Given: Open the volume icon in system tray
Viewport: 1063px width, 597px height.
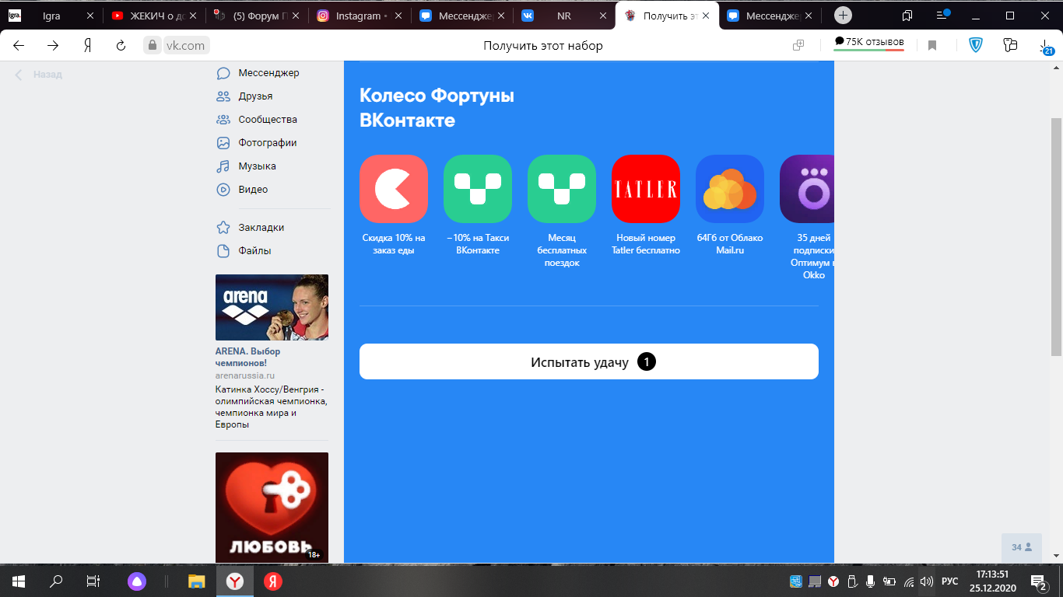Looking at the screenshot, I should click(x=926, y=581).
